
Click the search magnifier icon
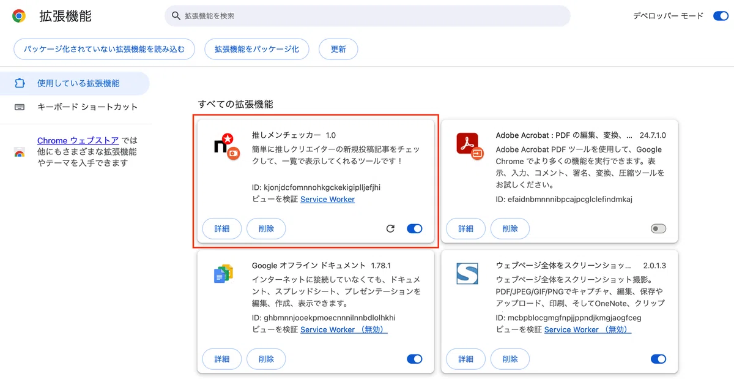click(176, 16)
